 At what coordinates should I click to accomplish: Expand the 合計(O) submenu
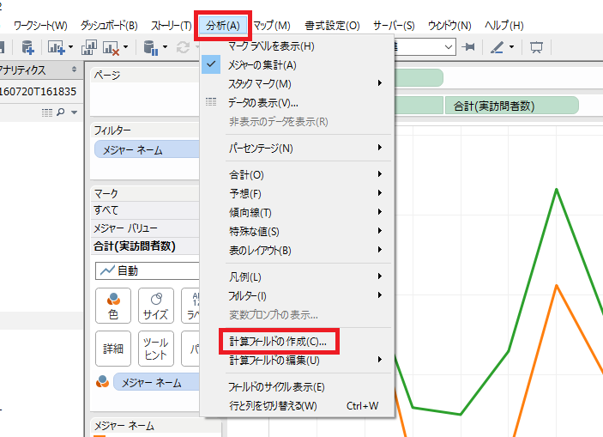point(297,175)
